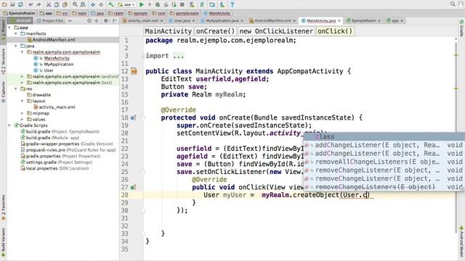The width and height of the screenshot is (465, 261).
Task: Choose removeAllChangeListeners in autocomplete popup
Action: point(384,162)
